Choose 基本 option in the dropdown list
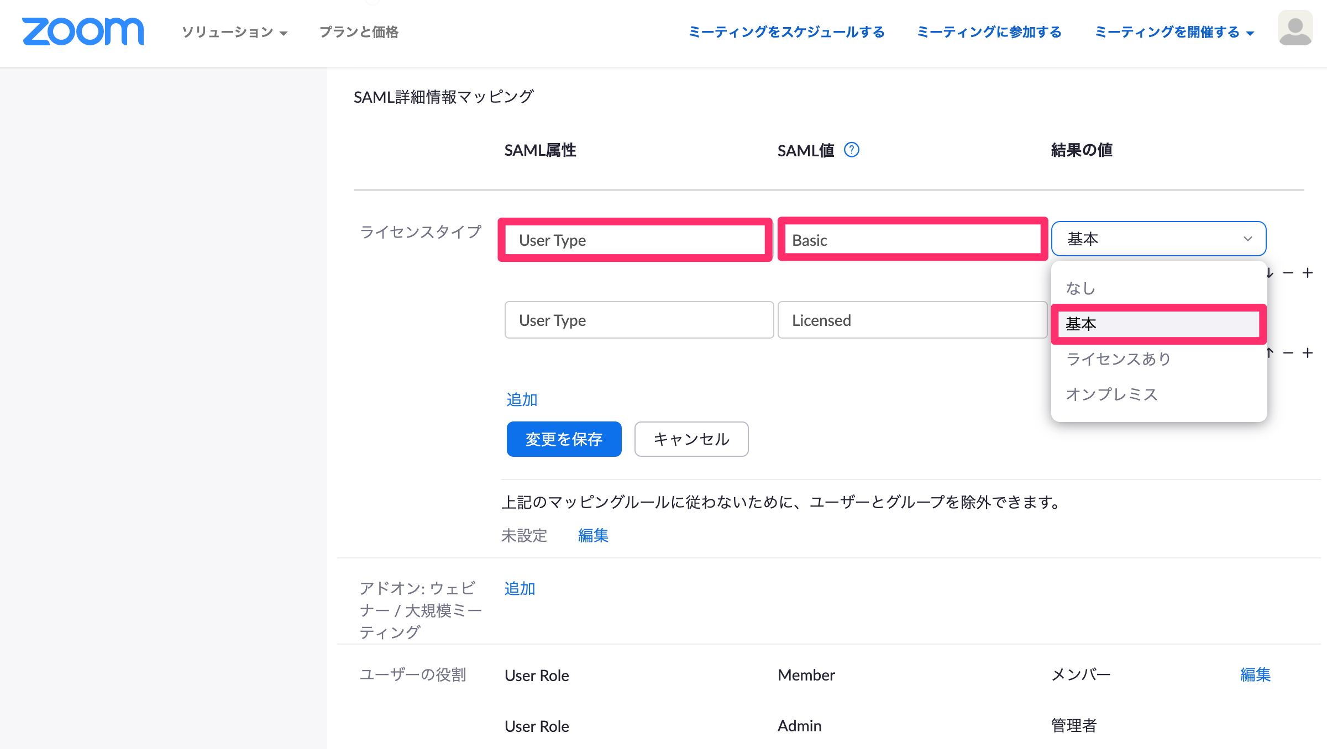Image resolution: width=1327 pixels, height=749 pixels. click(1158, 324)
